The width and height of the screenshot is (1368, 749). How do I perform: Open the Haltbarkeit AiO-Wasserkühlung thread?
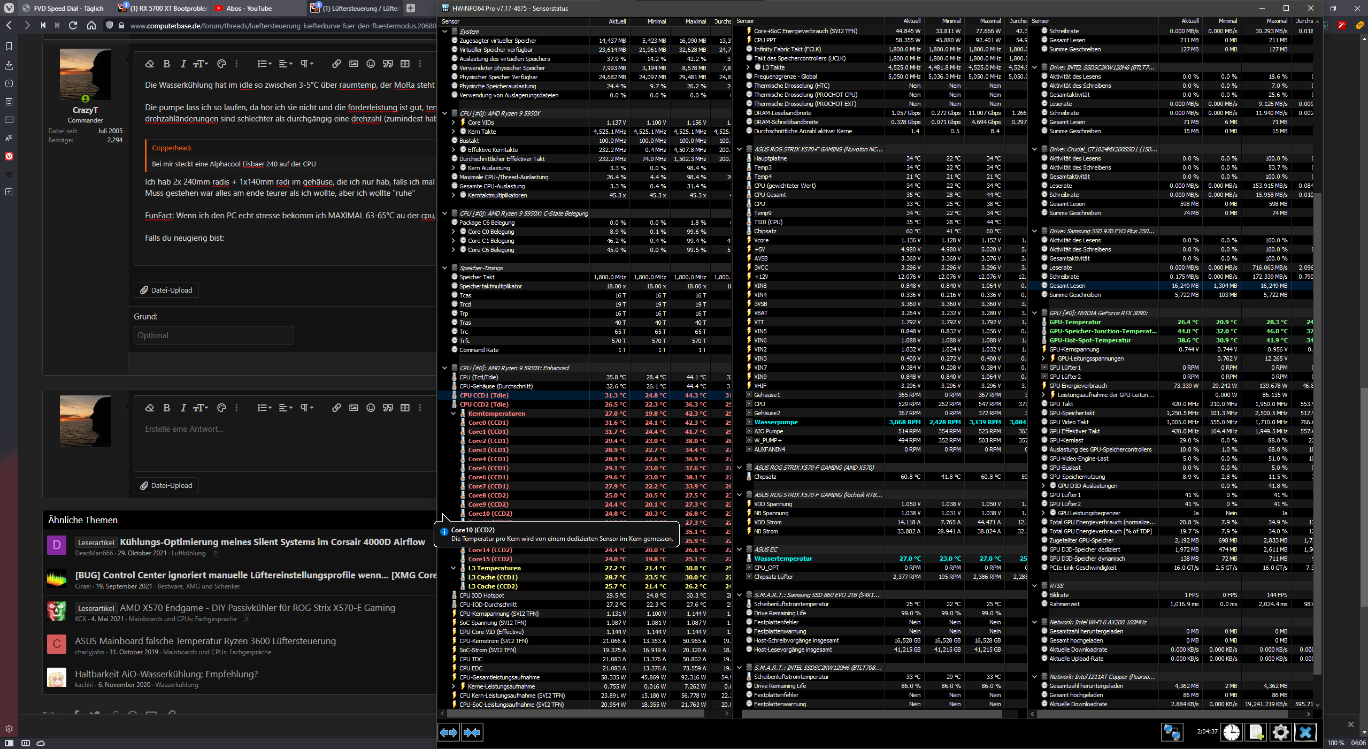pyautogui.click(x=166, y=674)
